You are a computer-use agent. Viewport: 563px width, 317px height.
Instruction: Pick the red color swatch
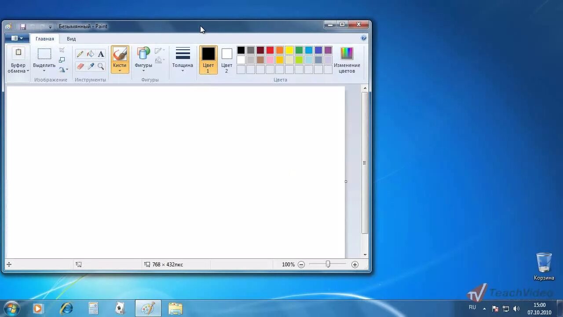coord(270,50)
